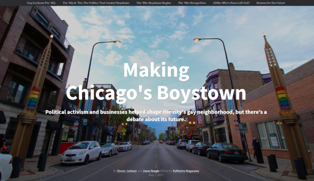Jump to The '90s: Recognition section
Viewport: 314px width, 181px height.
point(192,3)
